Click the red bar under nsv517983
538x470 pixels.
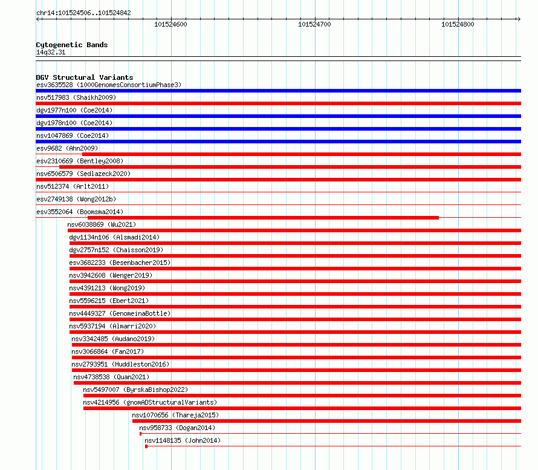pos(278,103)
